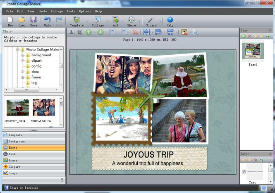Click the sidebar more-sections chevron

[x=62, y=179]
